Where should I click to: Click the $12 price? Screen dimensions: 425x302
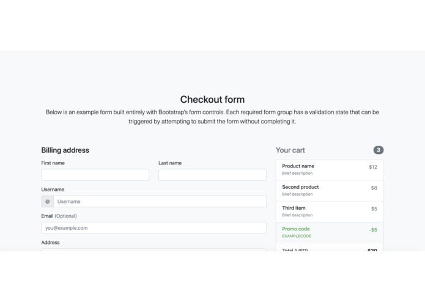coord(373,167)
